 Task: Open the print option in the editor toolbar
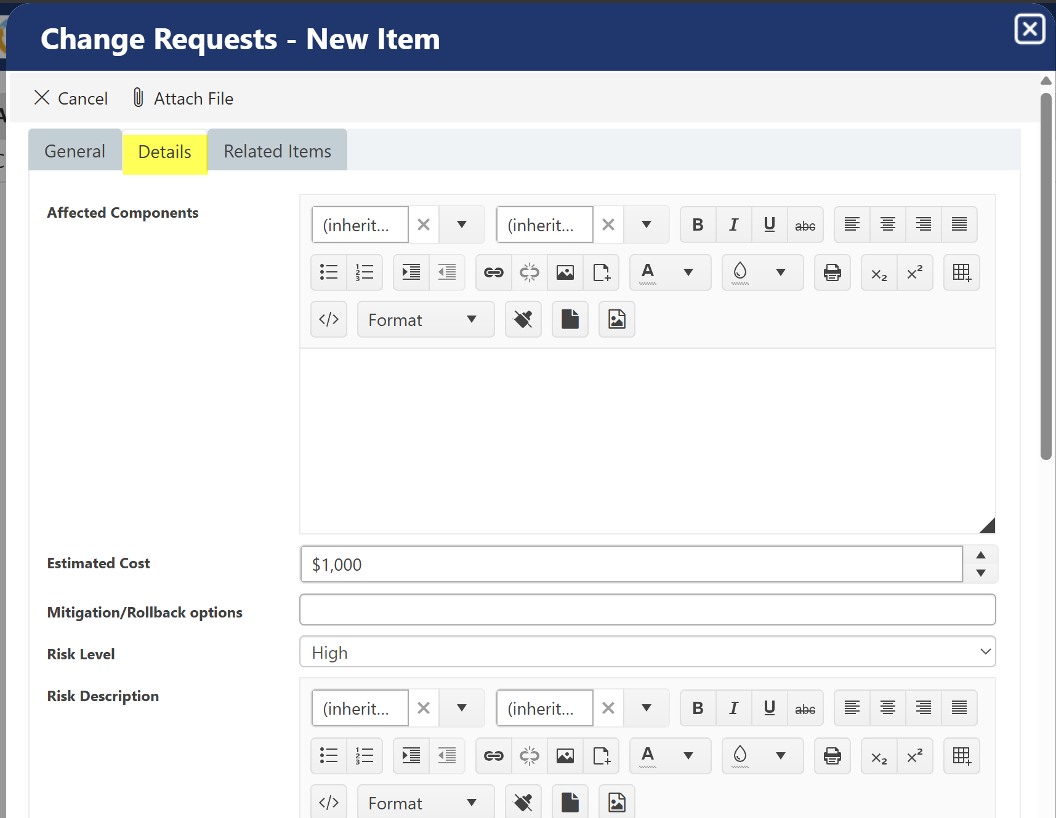pyautogui.click(x=832, y=272)
